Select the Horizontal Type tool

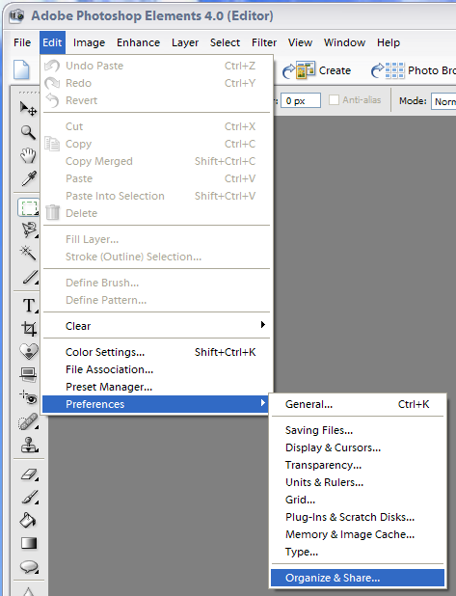[x=30, y=306]
